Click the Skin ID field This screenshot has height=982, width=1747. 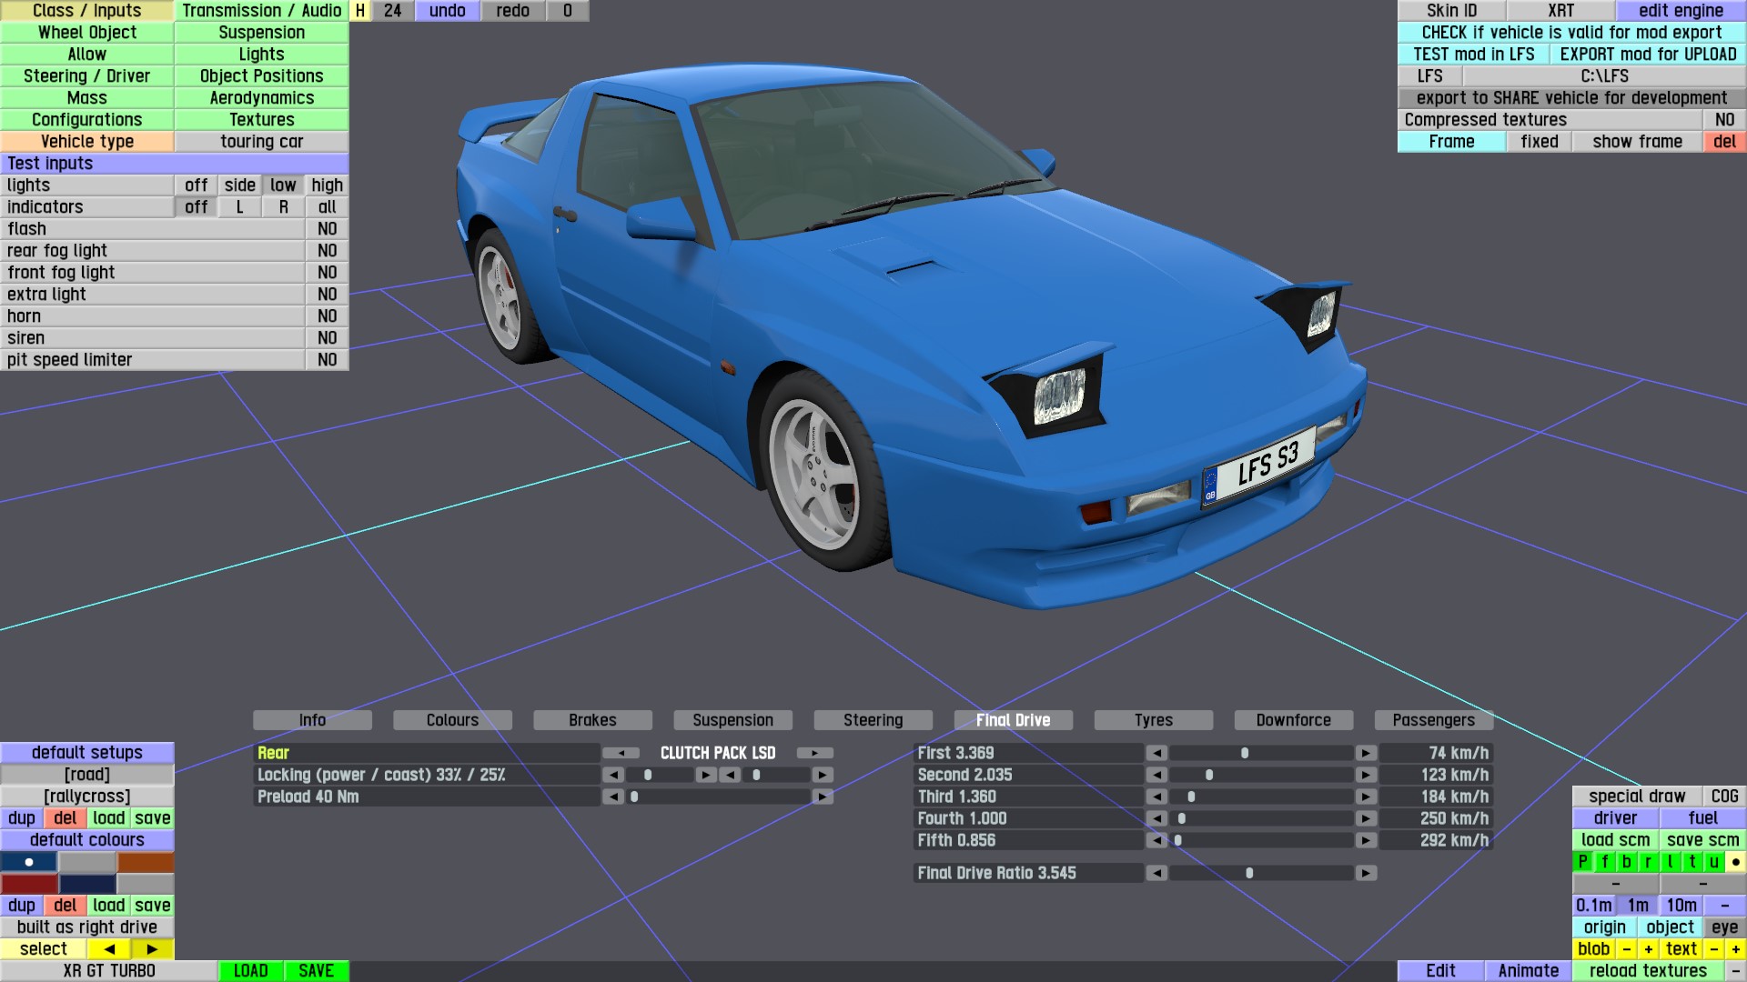click(x=1451, y=11)
